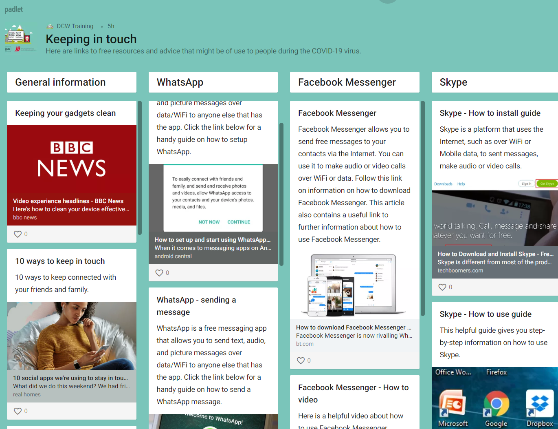This screenshot has width=558, height=429.
Task: Click the Facebook Messenger post title
Action: tap(337, 113)
